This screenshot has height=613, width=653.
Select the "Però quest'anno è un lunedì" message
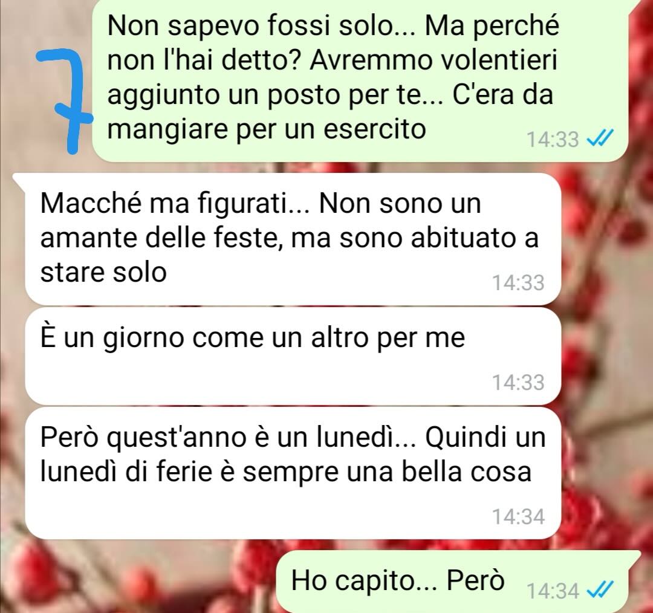click(293, 473)
